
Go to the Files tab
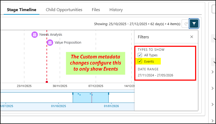[x=96, y=10]
